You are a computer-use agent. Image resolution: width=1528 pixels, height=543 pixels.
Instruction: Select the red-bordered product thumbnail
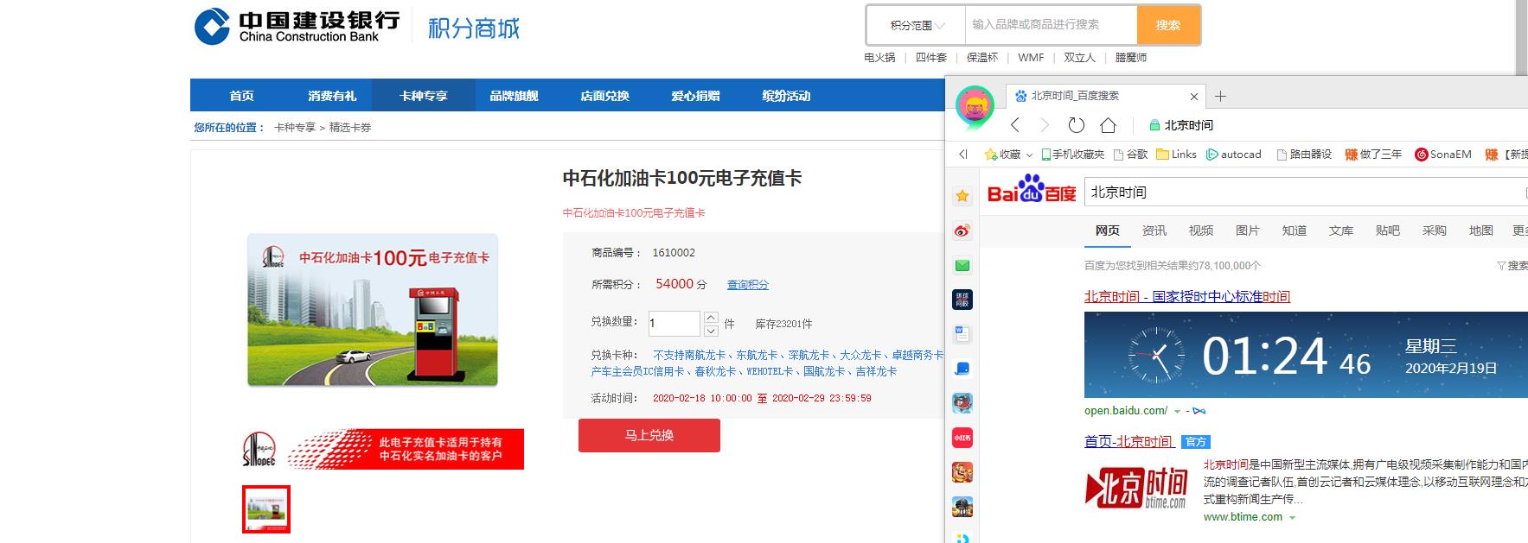point(266,509)
